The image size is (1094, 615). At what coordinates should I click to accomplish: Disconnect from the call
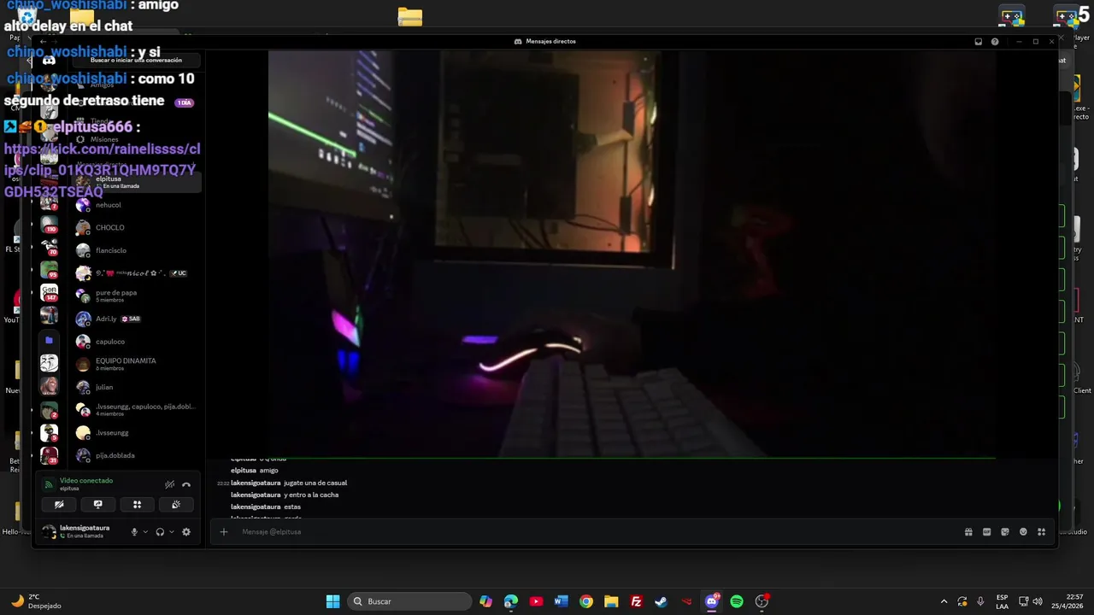coord(186,484)
